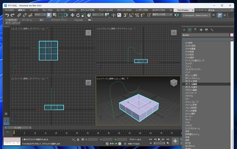
Task: Open the モディファイヤ(M) menu
Action: [87, 10]
